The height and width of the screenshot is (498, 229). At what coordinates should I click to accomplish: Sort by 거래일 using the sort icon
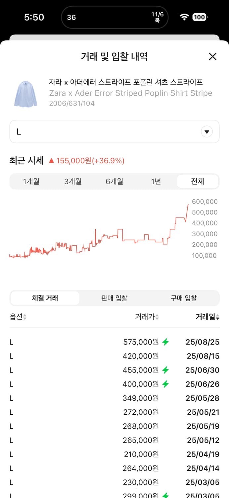(217, 317)
